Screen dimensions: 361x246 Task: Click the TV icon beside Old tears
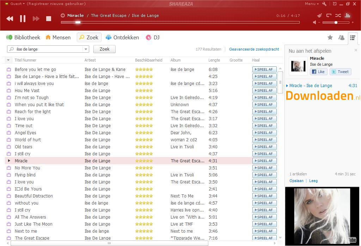click(x=9, y=147)
